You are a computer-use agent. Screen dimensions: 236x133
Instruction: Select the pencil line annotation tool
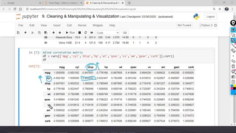[x=233, y=45]
